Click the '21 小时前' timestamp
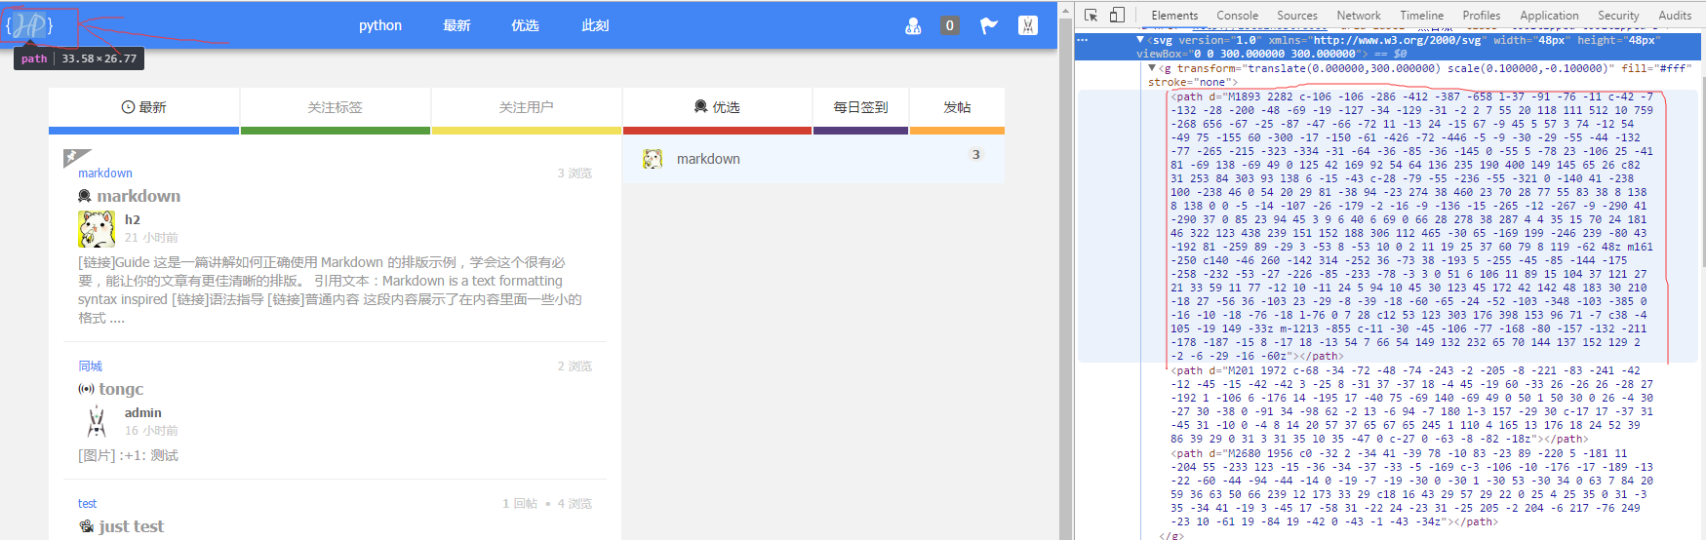The width and height of the screenshot is (1706, 540). coord(151,238)
